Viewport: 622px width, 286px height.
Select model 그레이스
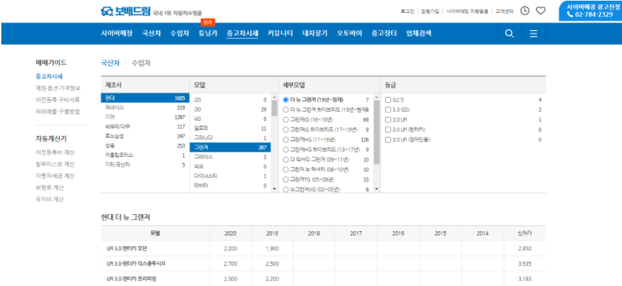(230, 157)
